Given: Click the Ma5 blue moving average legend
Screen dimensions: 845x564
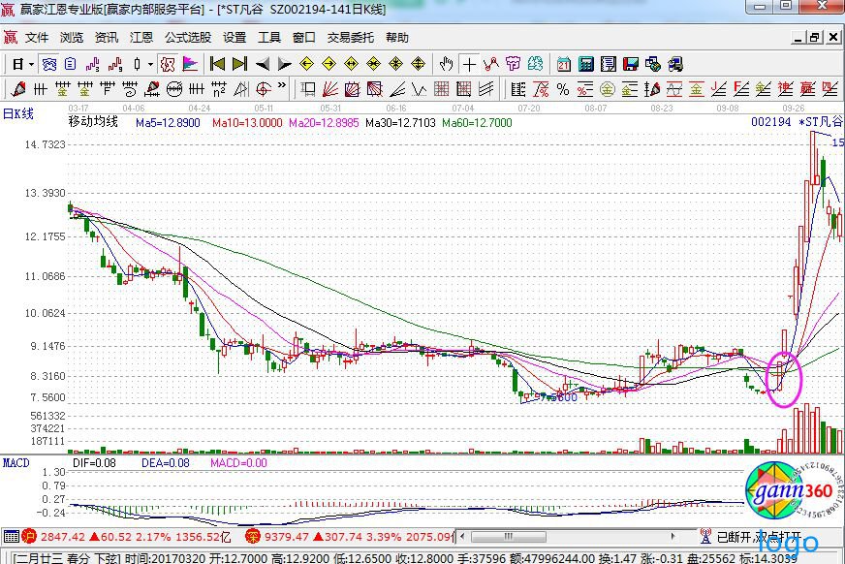Looking at the screenshot, I should point(168,123).
